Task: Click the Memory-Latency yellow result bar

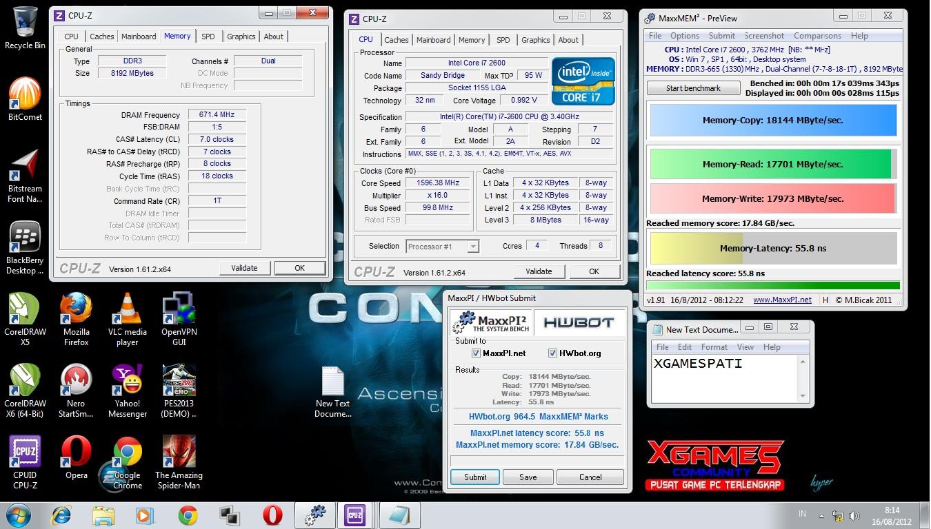Action: (773, 249)
